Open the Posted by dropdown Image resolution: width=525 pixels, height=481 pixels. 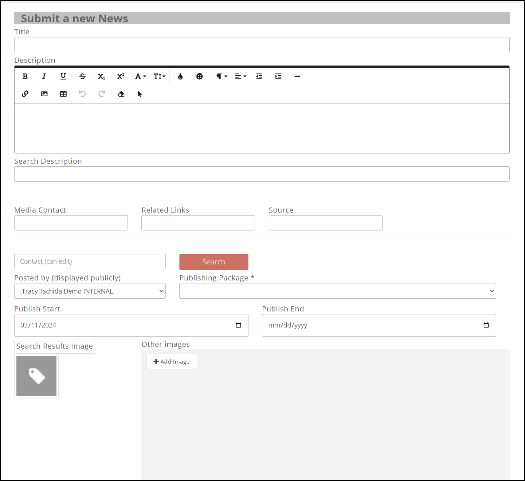(x=90, y=291)
